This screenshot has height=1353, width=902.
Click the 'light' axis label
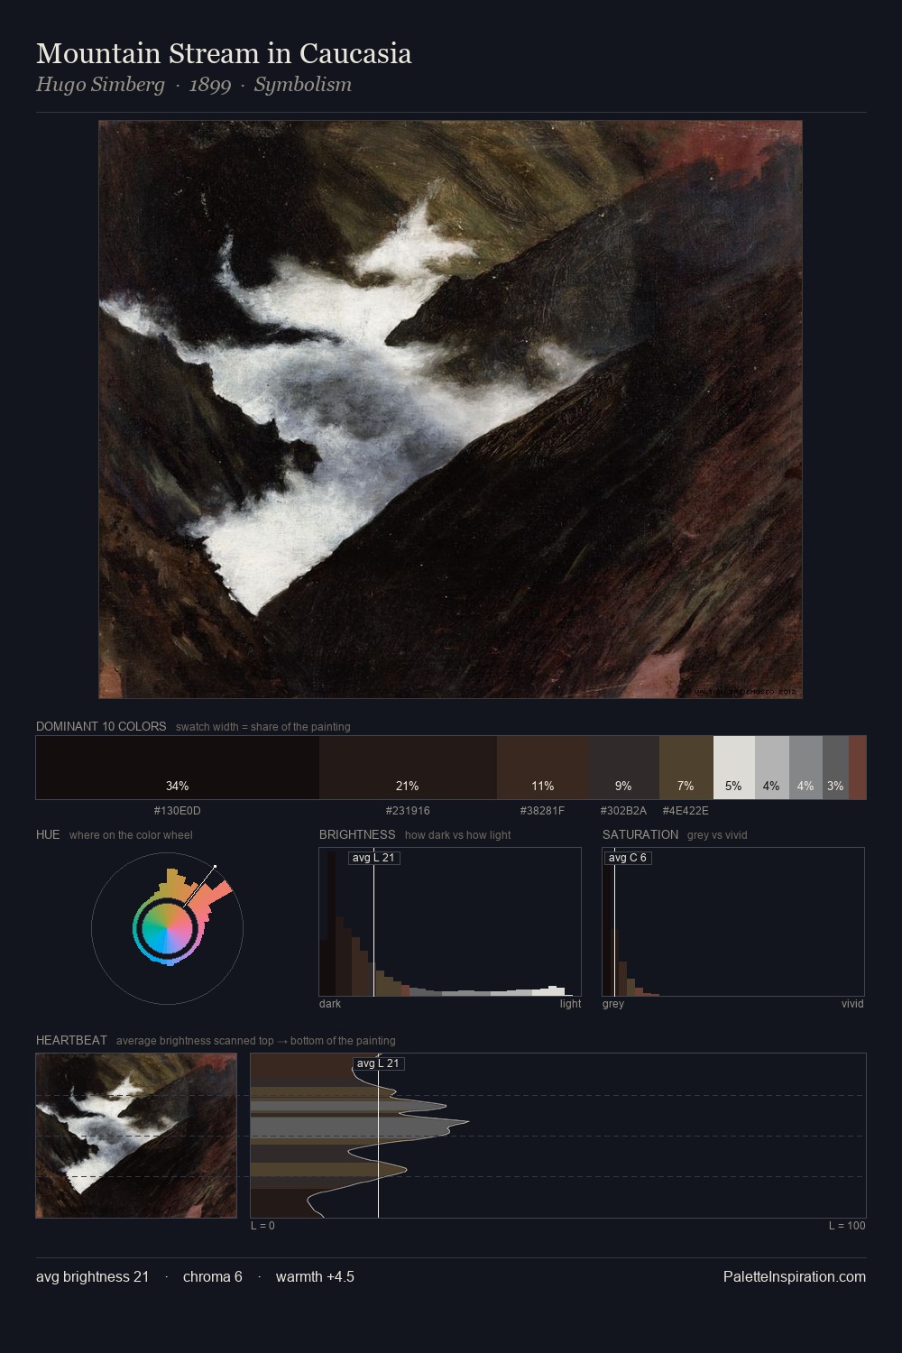[570, 1004]
